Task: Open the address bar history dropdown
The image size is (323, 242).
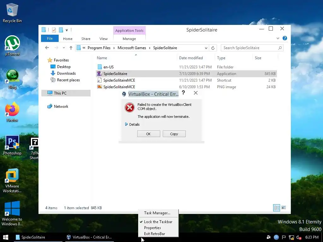Action: [206, 48]
